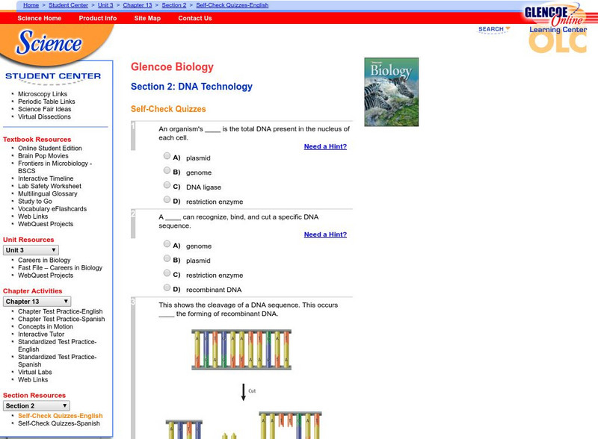Open the SEARCH dropdown
598x439 pixels.
[x=494, y=29]
